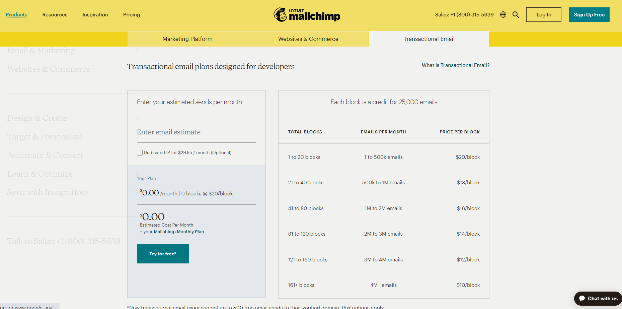This screenshot has width=622, height=309.
Task: Enable the Dedicated IP for $29.95 option
Action: [140, 152]
